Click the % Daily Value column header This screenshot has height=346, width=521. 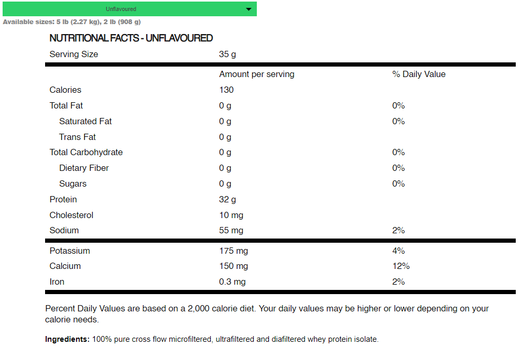pyautogui.click(x=419, y=74)
